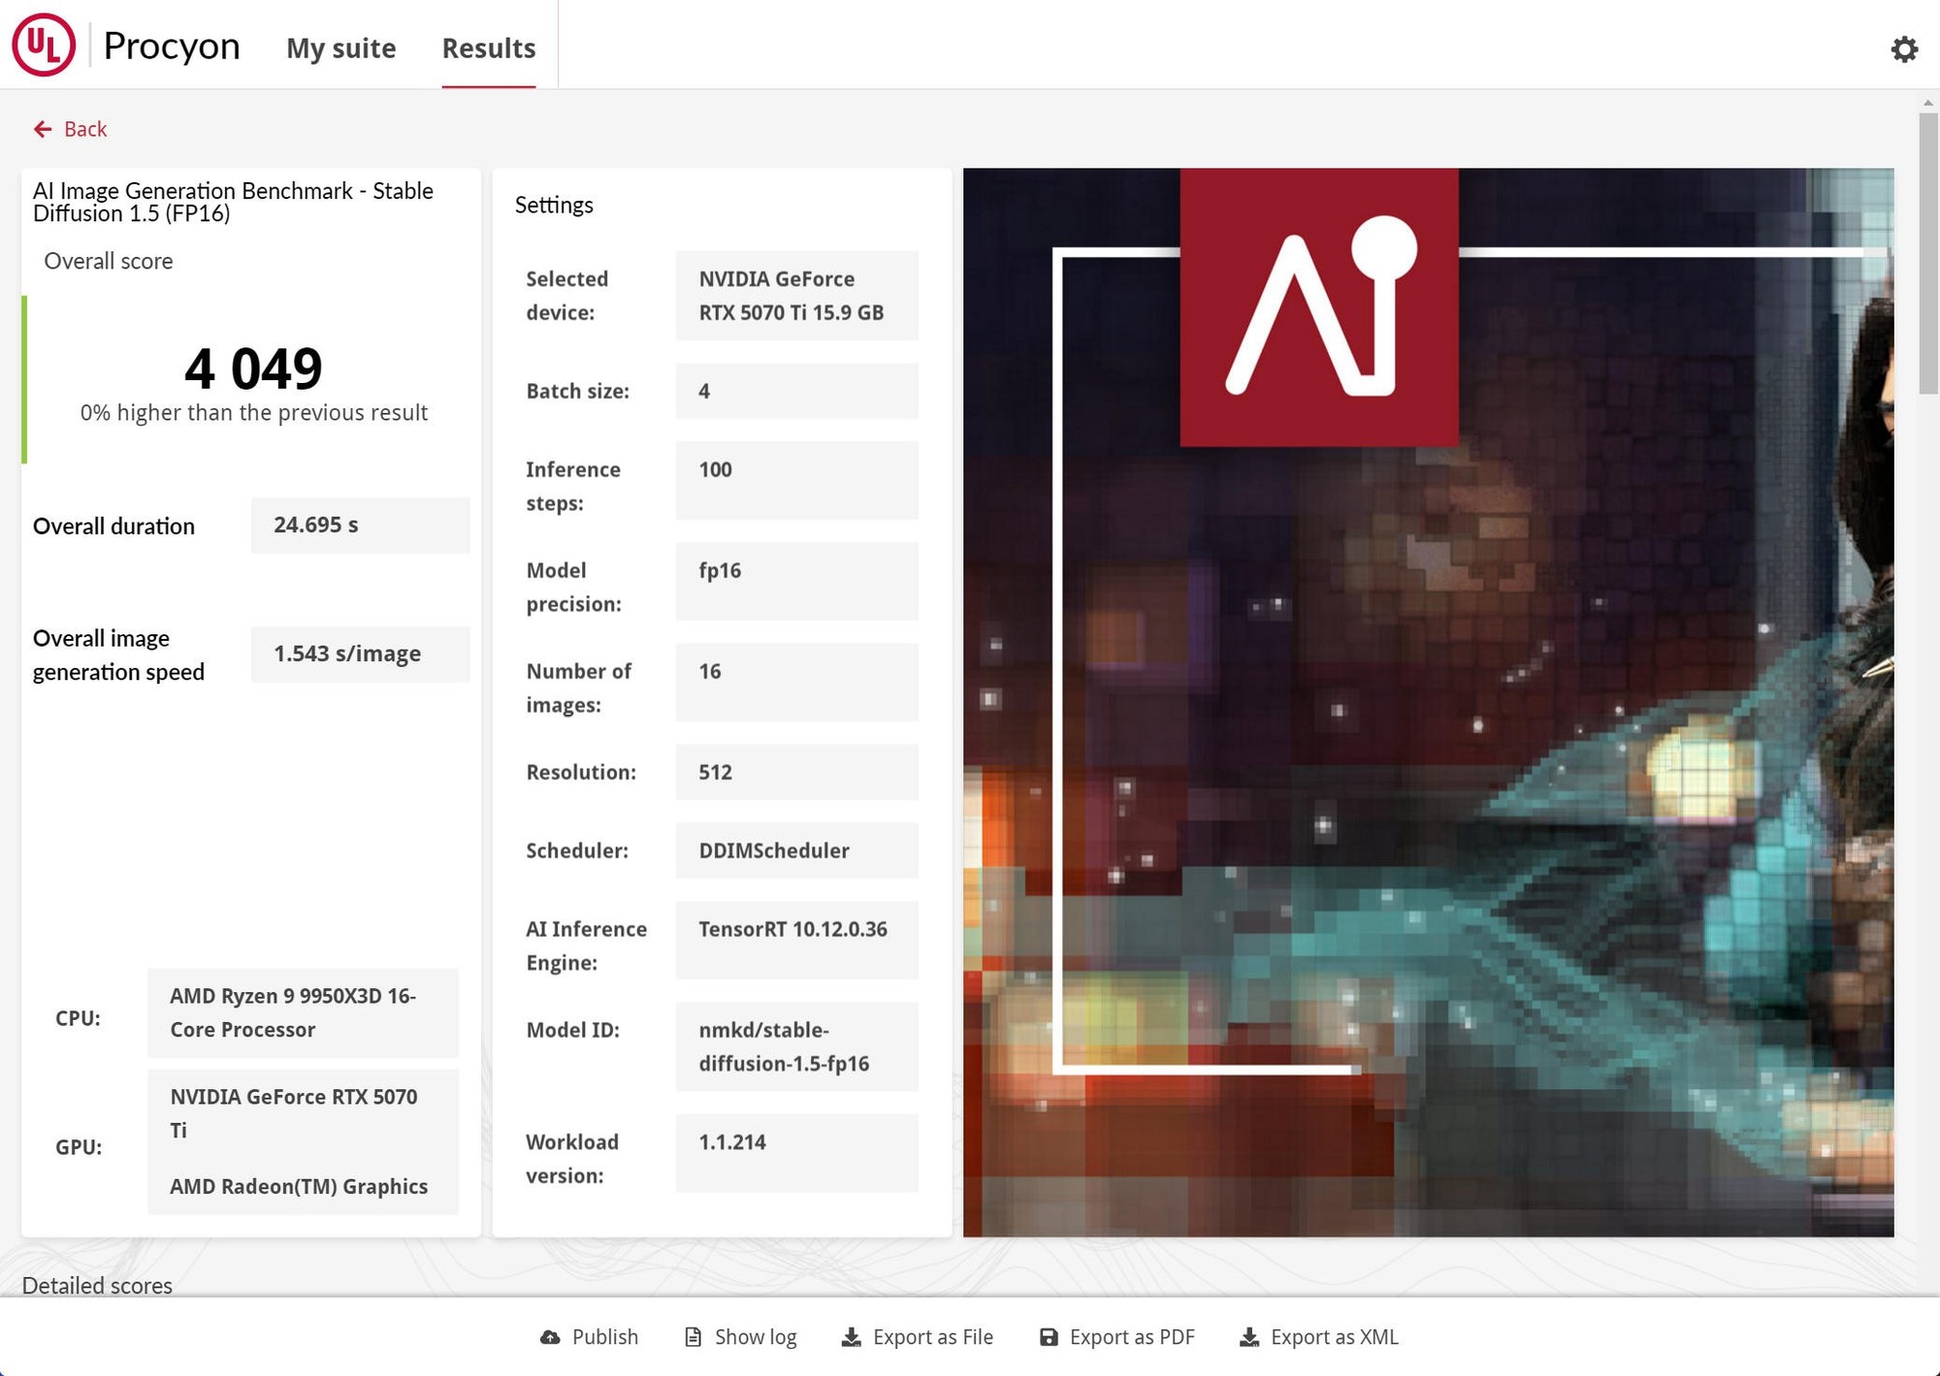This screenshot has width=1940, height=1376.
Task: Click the Export as PDF save icon
Action: (1049, 1337)
